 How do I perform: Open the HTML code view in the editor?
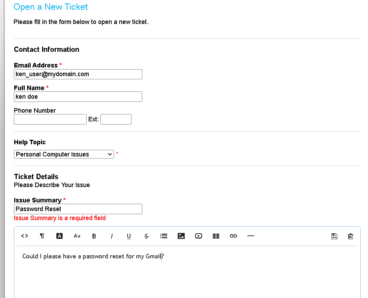pyautogui.click(x=25, y=236)
